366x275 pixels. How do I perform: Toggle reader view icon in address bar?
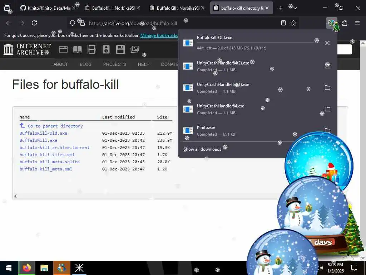click(283, 23)
